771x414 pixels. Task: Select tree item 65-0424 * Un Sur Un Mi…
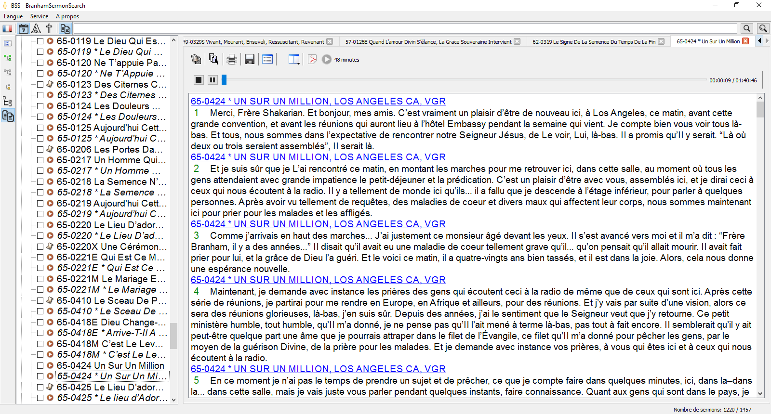(112, 376)
